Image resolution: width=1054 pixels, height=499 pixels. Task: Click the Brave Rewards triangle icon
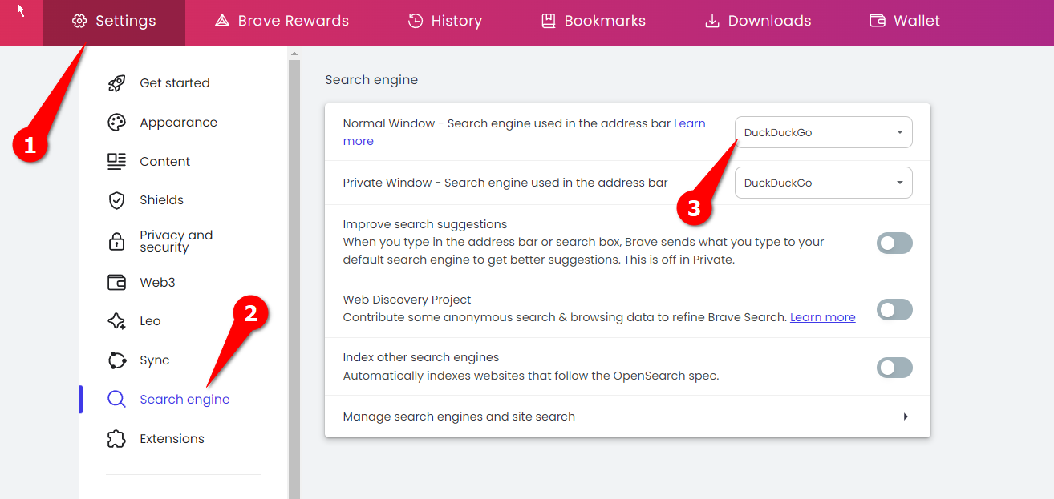click(x=222, y=22)
